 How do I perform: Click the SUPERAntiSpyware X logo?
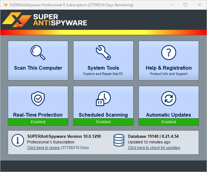pos(17,20)
